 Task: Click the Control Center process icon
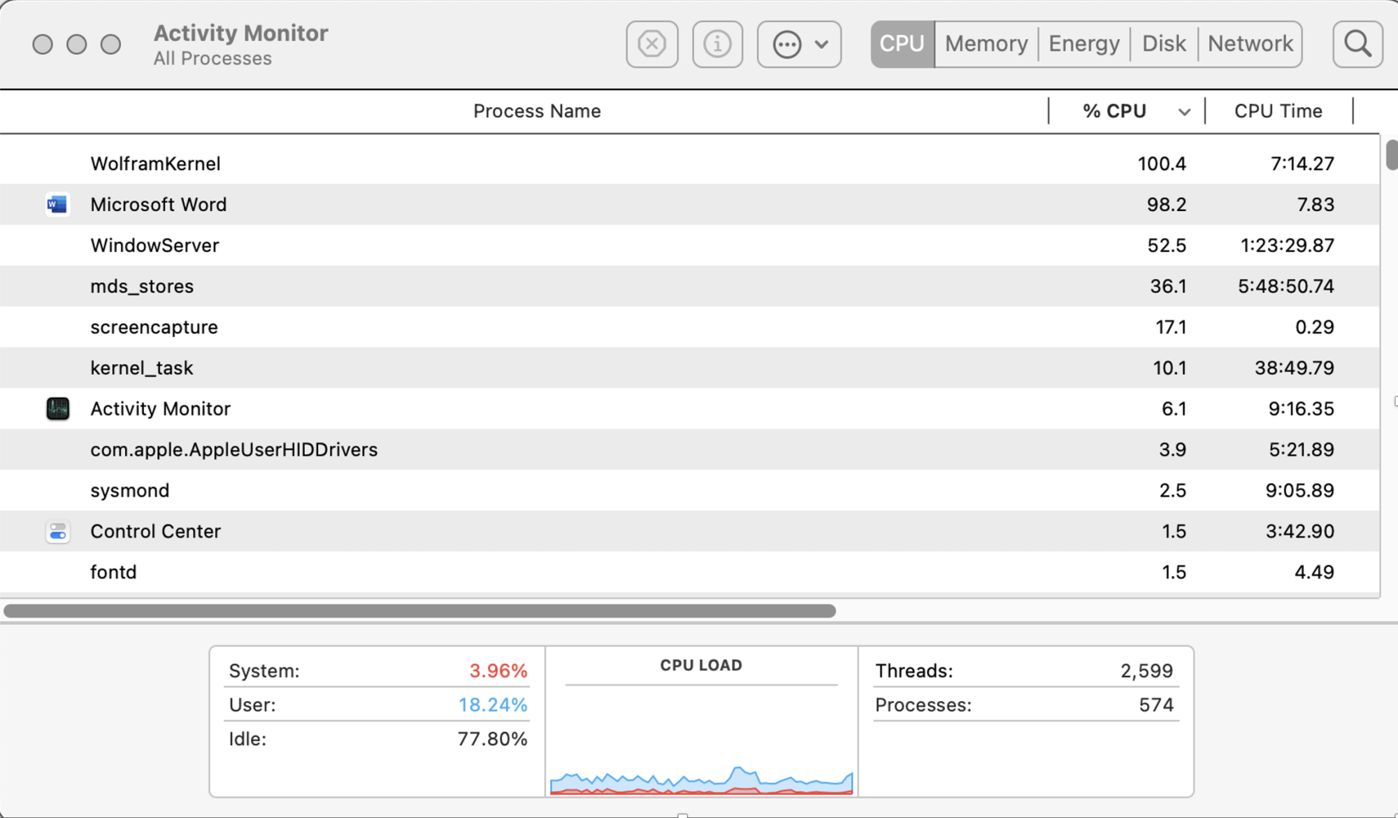pos(57,531)
